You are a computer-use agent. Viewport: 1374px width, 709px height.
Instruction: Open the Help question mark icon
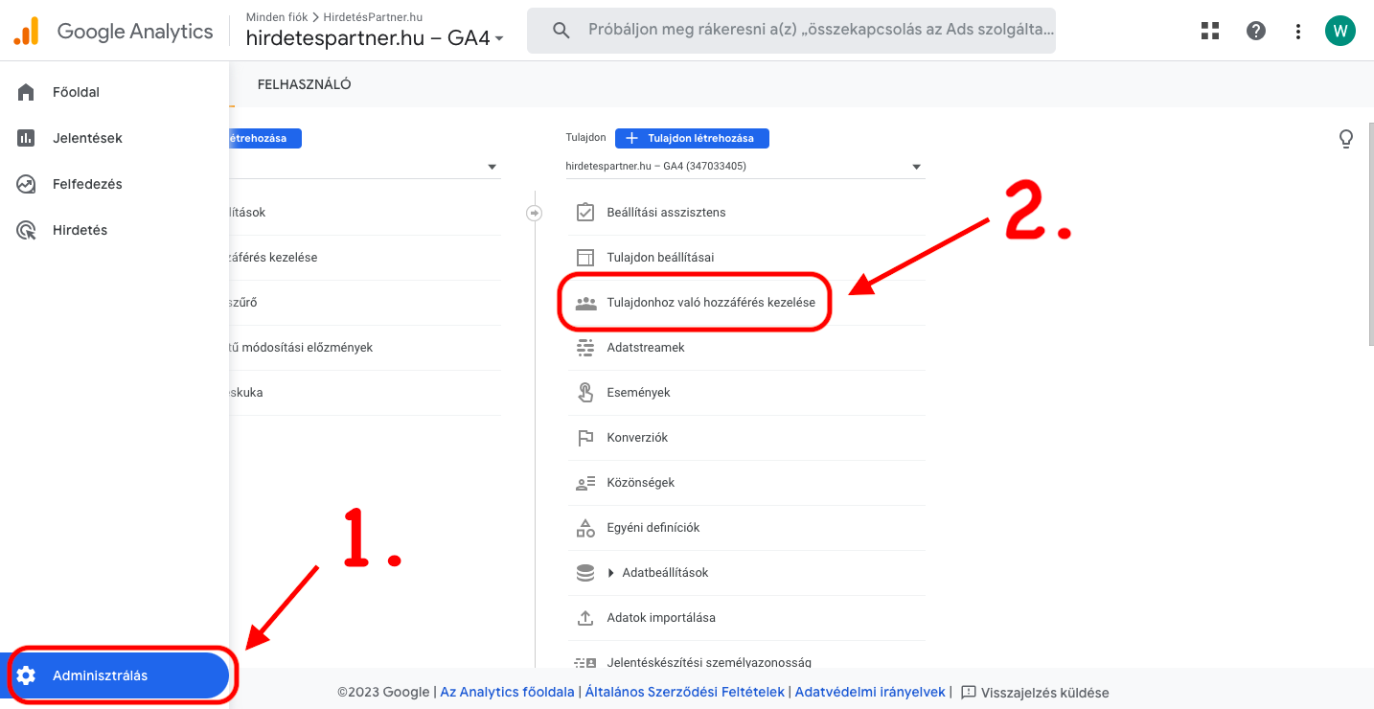[x=1255, y=30]
